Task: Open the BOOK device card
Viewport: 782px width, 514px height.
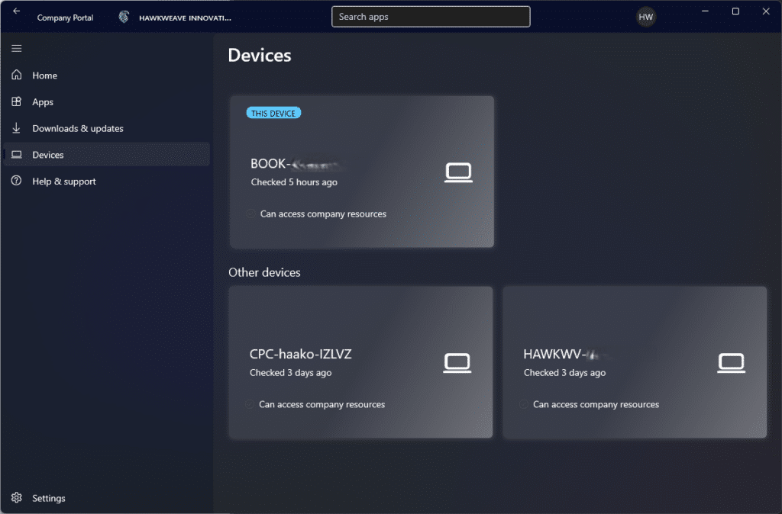Action: tap(361, 172)
